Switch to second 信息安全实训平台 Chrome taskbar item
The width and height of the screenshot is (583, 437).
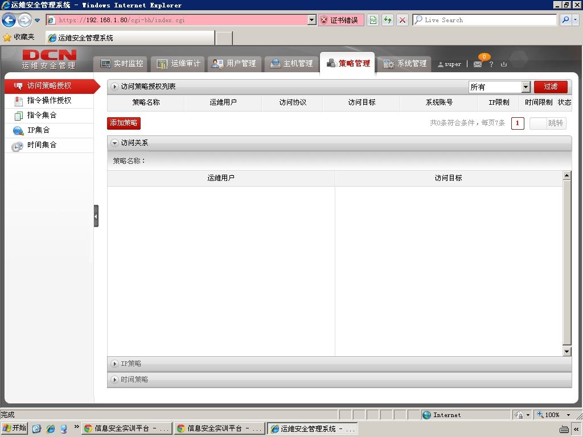pyautogui.click(x=219, y=428)
